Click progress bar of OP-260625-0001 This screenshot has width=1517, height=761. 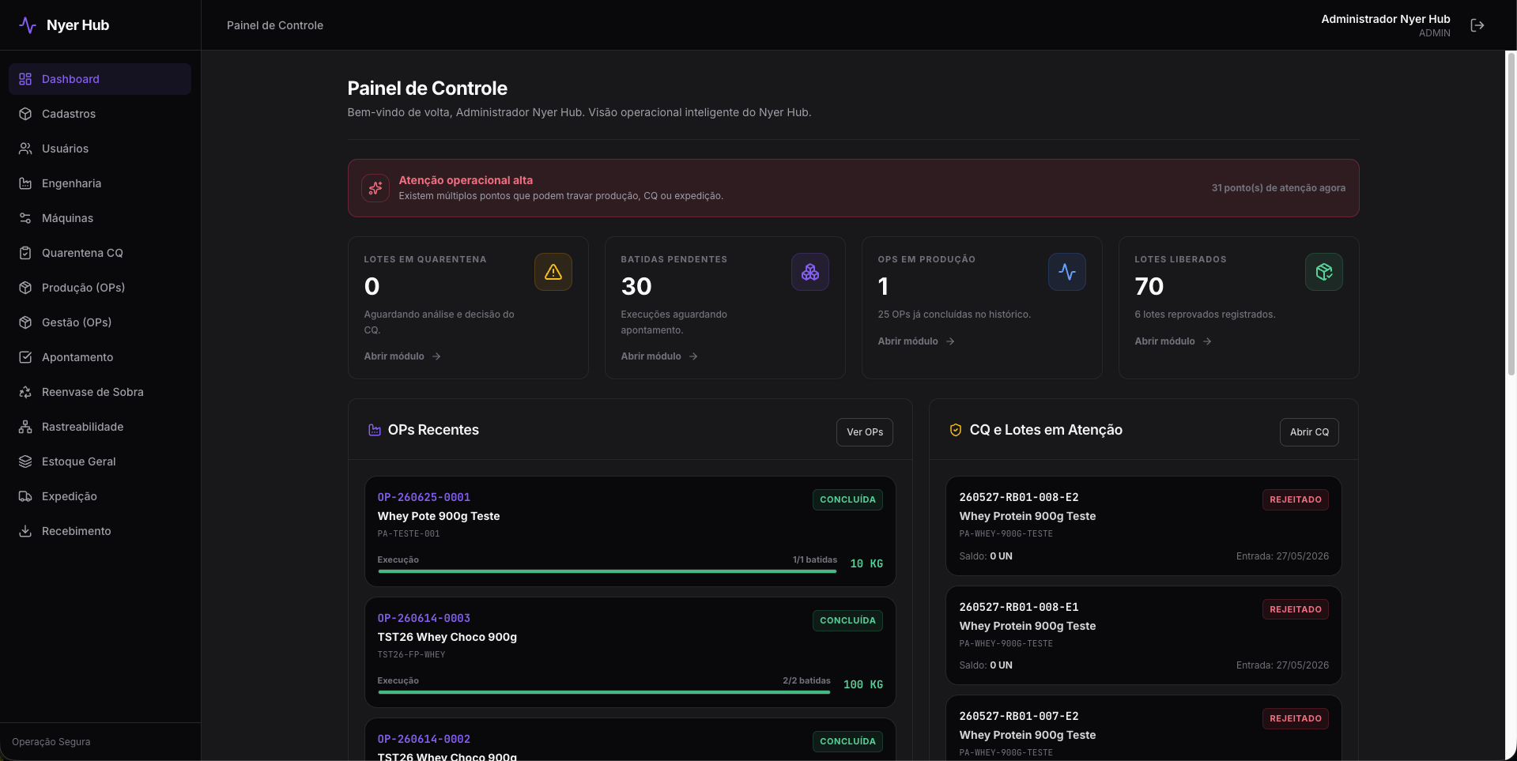point(607,571)
